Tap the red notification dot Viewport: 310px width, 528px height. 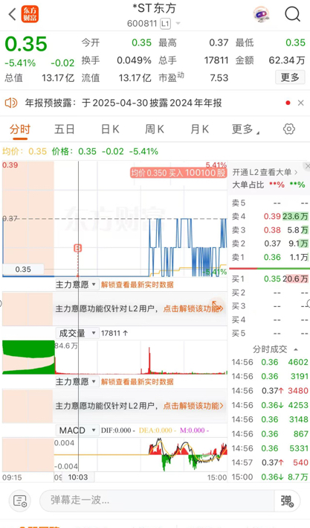[x=288, y=103]
